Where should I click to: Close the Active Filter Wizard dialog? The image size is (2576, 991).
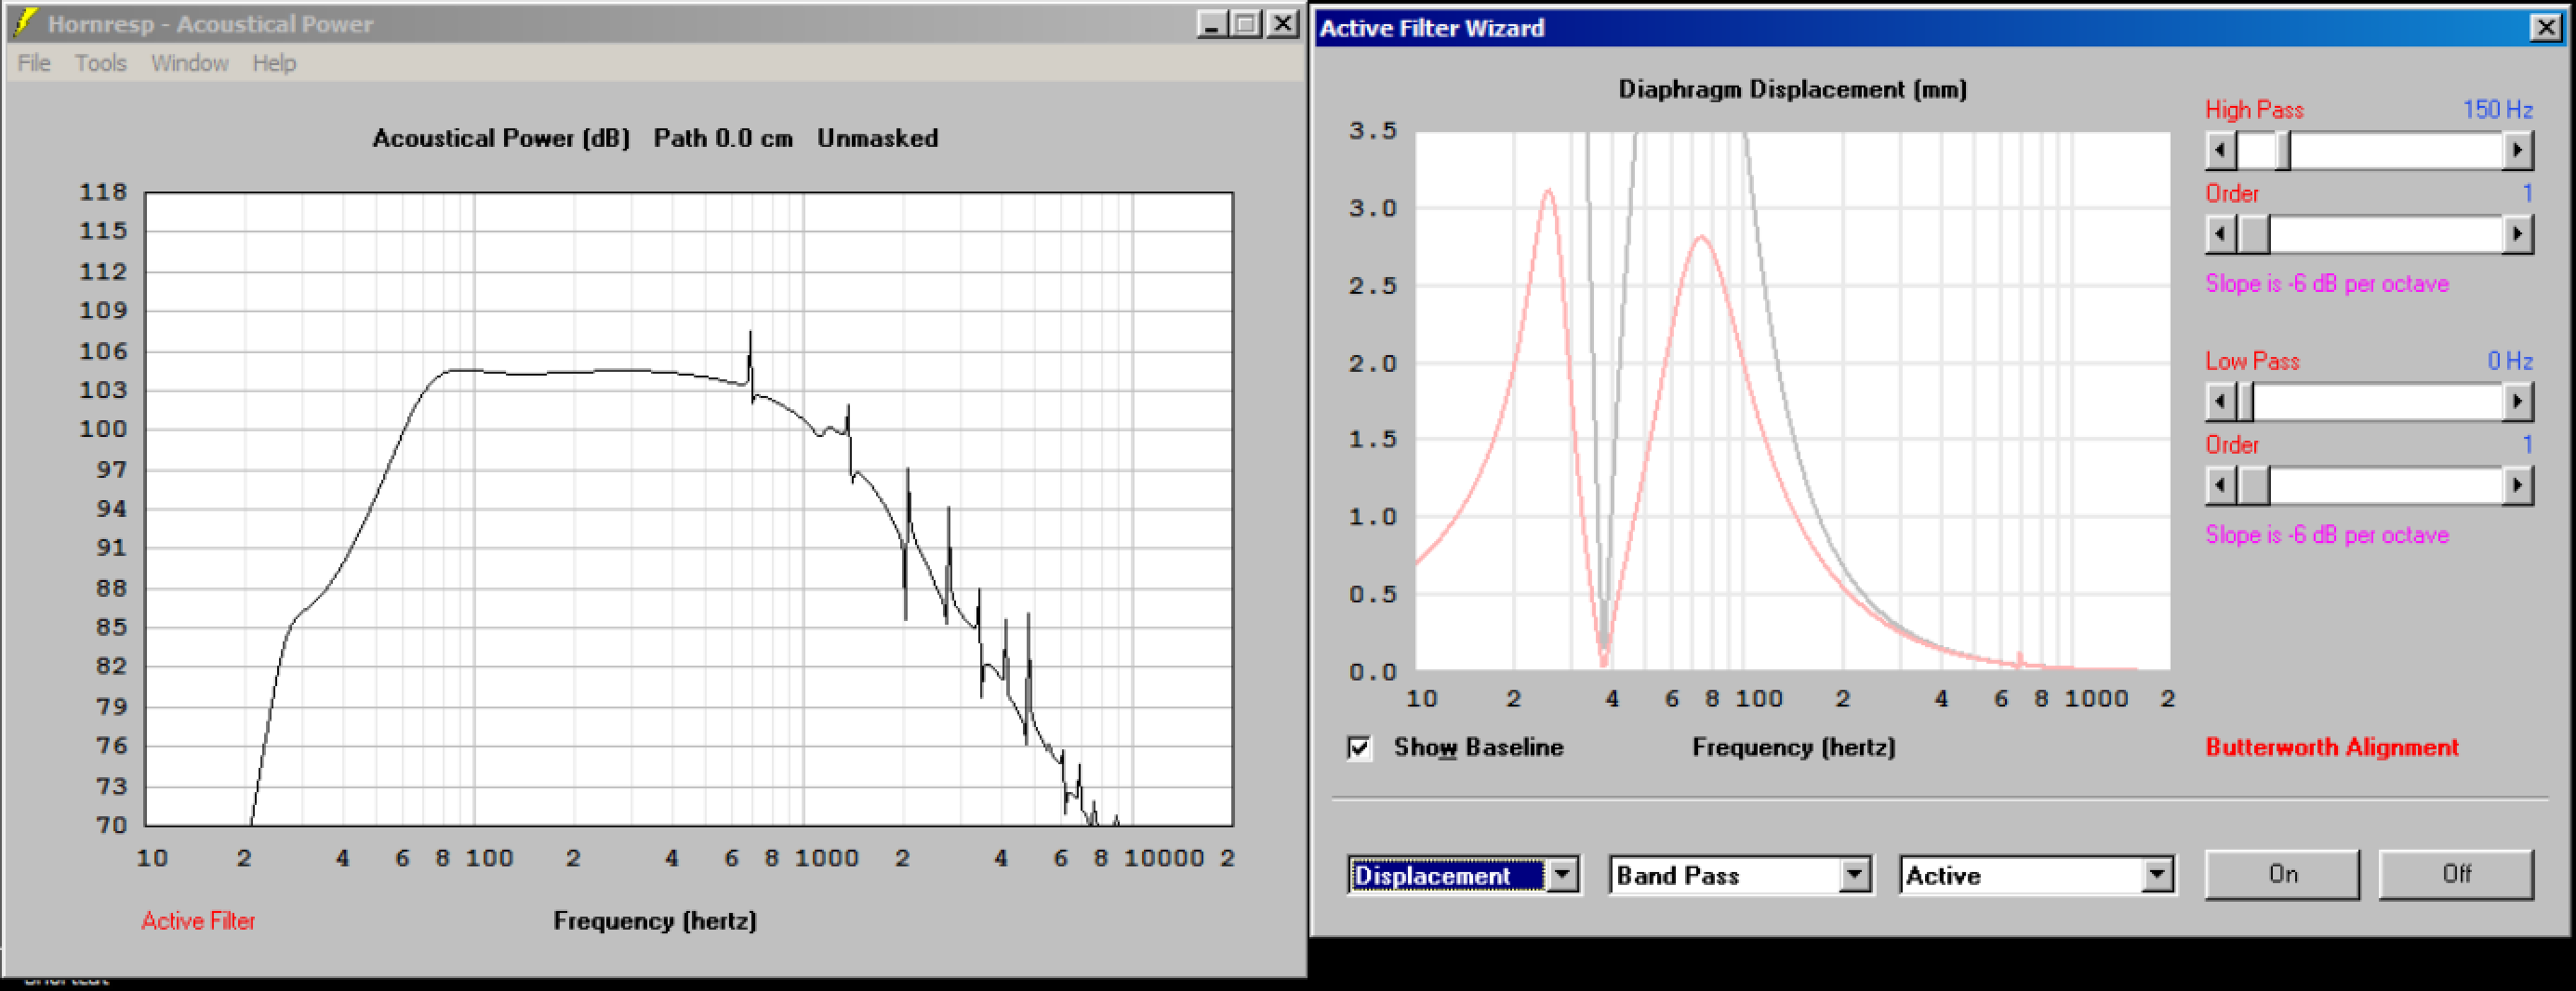pyautogui.click(x=2545, y=27)
